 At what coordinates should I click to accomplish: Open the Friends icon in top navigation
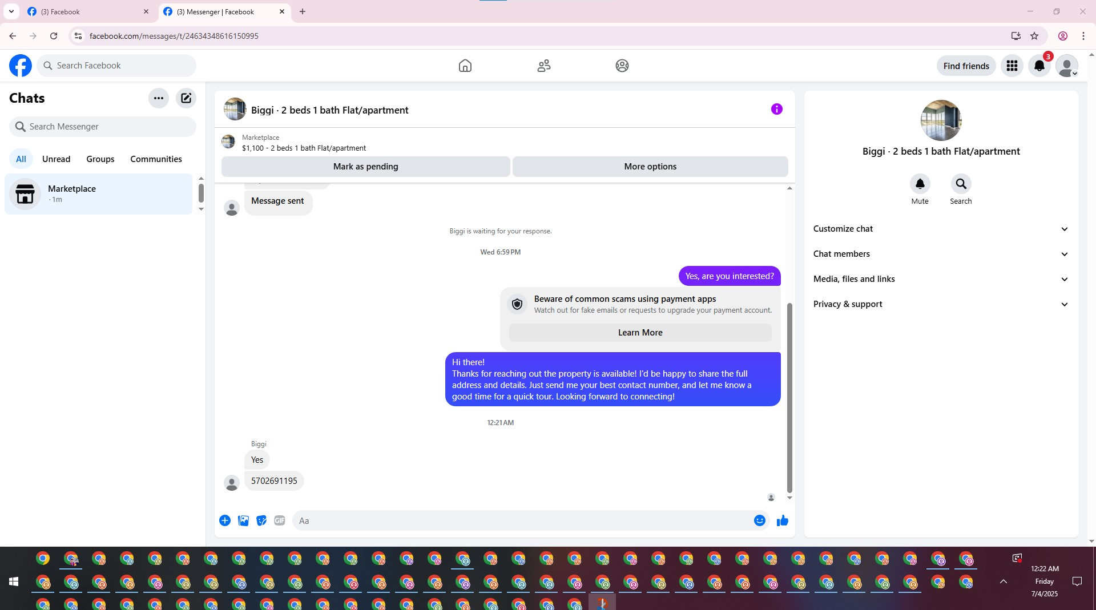(544, 66)
